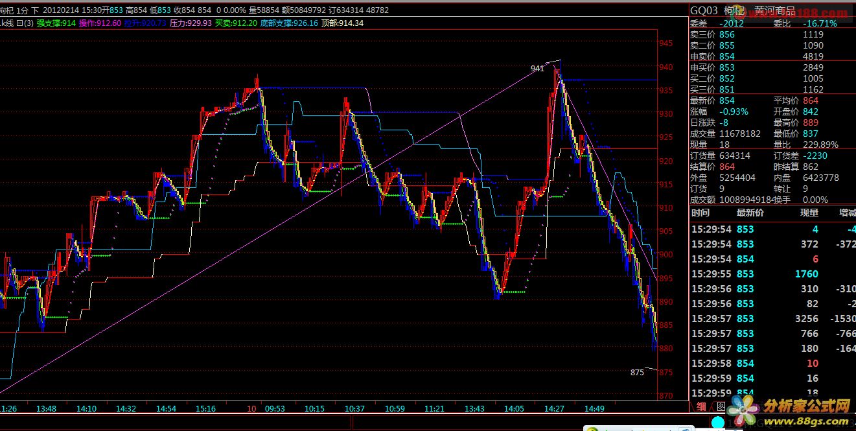Select the 卖二价 855 ask row
This screenshot has width=856, height=431.
pos(772,45)
